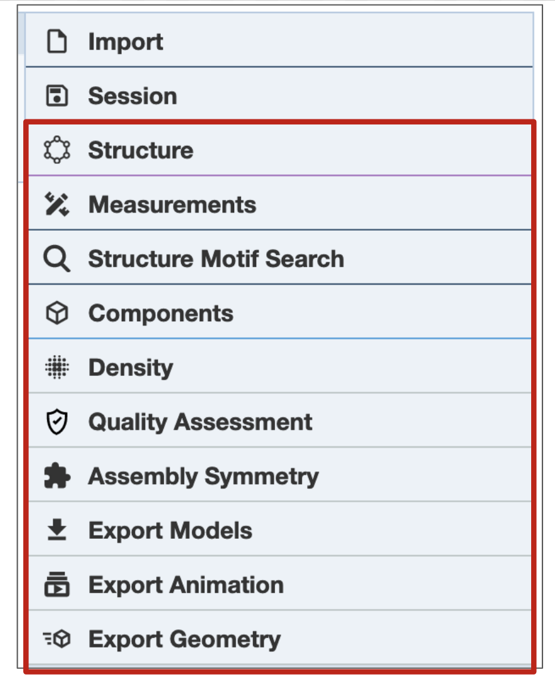Click the Session save disk icon
The height and width of the screenshot is (684, 555).
57,96
